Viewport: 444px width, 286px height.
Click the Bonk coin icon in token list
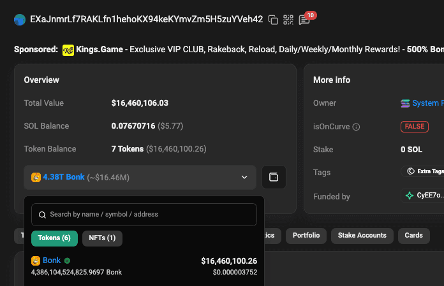tap(36, 261)
